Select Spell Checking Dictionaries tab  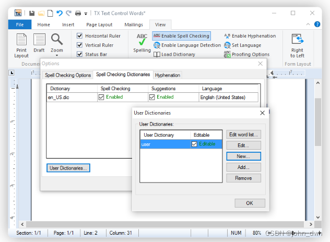(123, 75)
